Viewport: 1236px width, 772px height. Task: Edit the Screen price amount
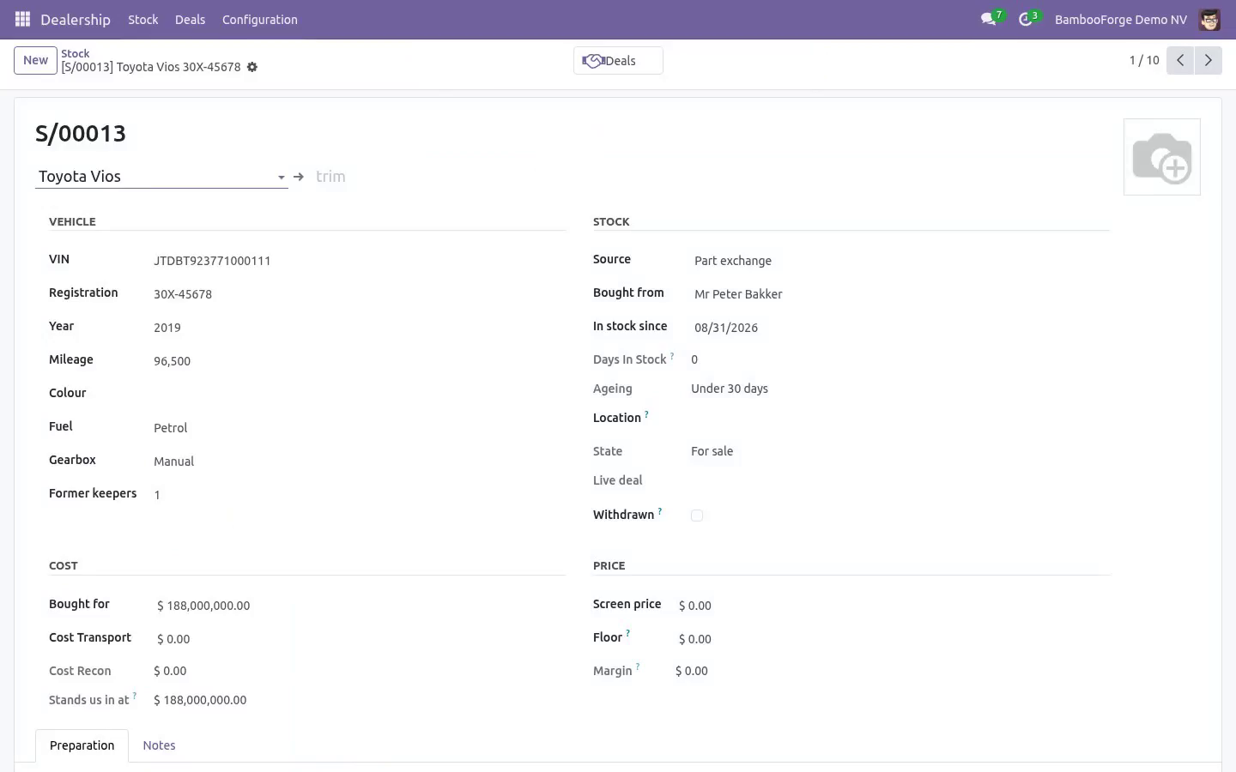pos(892,606)
